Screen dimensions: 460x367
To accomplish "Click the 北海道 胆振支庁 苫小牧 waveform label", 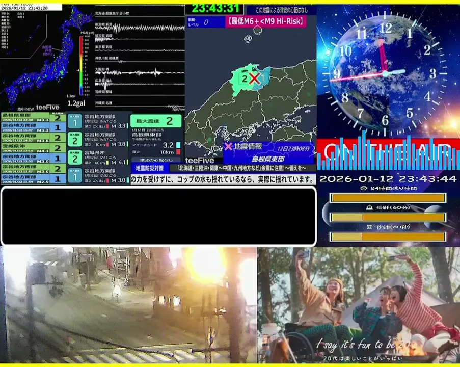I will (x=112, y=13).
